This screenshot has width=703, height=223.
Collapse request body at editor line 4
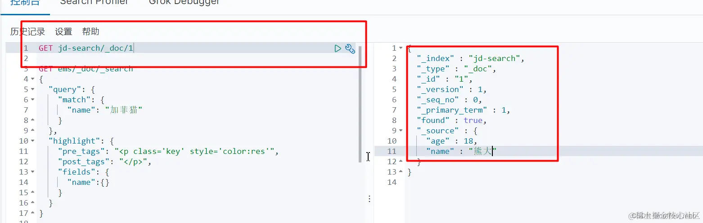tap(32, 79)
